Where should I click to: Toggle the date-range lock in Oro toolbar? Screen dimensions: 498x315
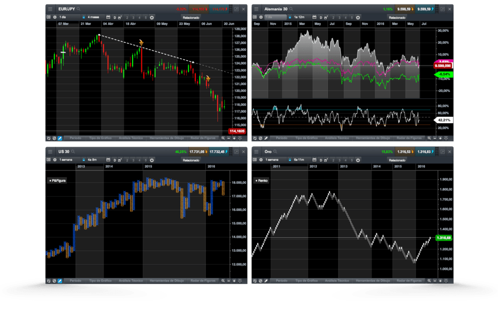click(x=290, y=160)
